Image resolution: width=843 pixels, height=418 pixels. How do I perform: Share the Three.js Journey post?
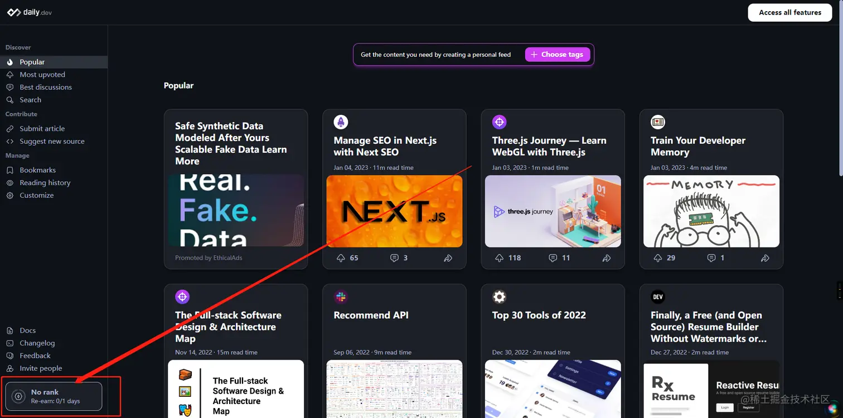click(x=607, y=258)
